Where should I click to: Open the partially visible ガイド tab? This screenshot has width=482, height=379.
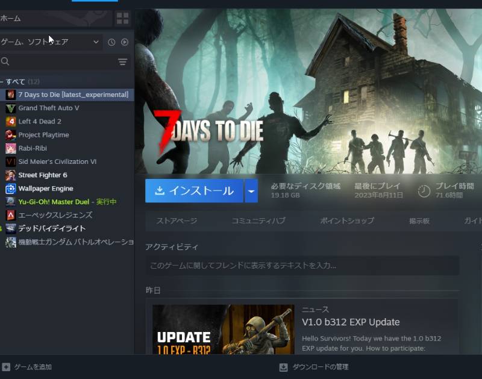pos(473,221)
